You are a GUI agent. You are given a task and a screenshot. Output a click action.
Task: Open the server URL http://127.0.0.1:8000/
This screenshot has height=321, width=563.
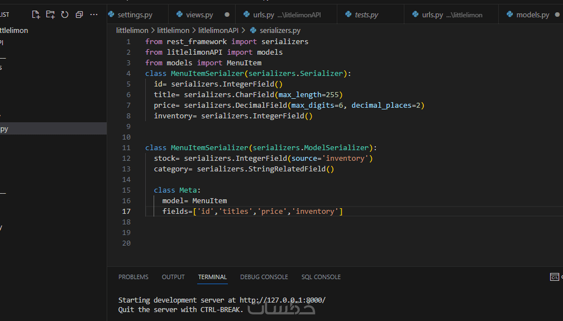pyautogui.click(x=282, y=300)
